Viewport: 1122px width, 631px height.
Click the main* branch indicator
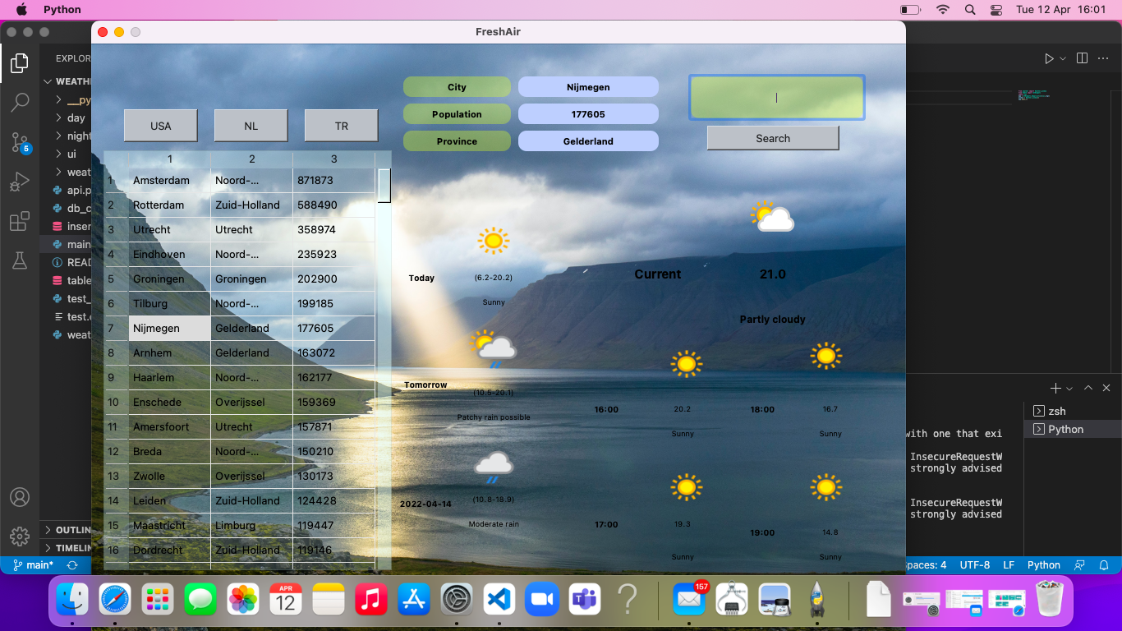[33, 565]
